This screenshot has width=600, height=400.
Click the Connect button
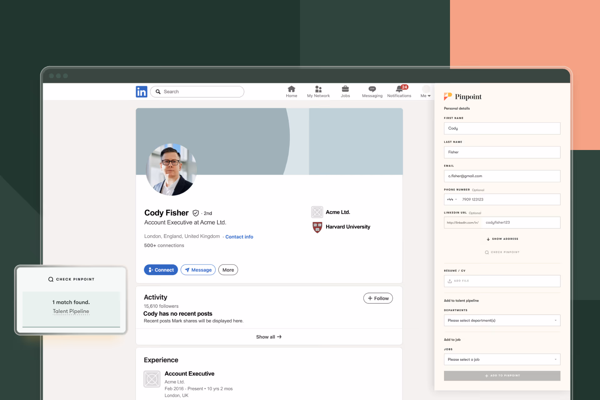pyautogui.click(x=161, y=270)
